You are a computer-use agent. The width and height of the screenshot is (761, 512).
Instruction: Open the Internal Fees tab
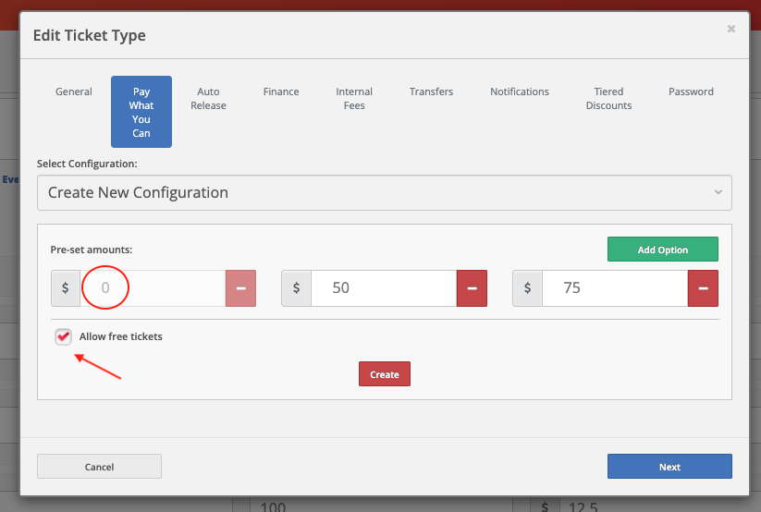pos(354,98)
